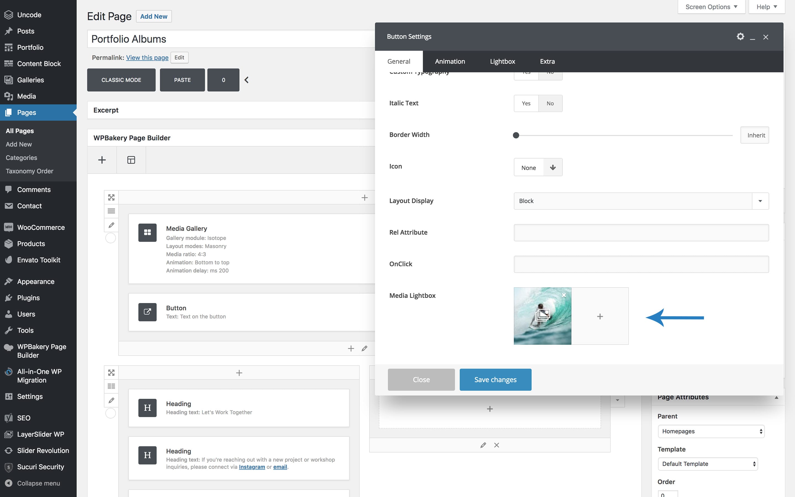This screenshot has width=795, height=497.
Task: Click the Save changes button
Action: [495, 380]
